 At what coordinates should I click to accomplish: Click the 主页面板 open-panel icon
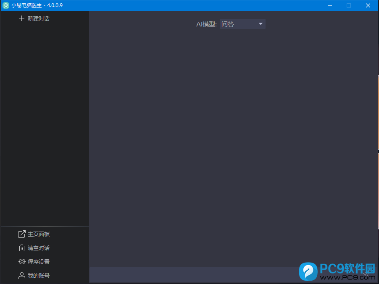pos(21,234)
